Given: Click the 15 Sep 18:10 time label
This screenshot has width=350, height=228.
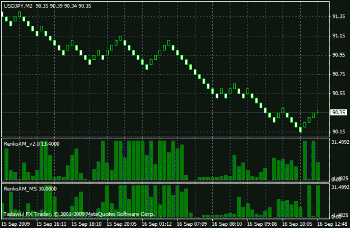Looking at the screenshot, I should click(x=86, y=224).
